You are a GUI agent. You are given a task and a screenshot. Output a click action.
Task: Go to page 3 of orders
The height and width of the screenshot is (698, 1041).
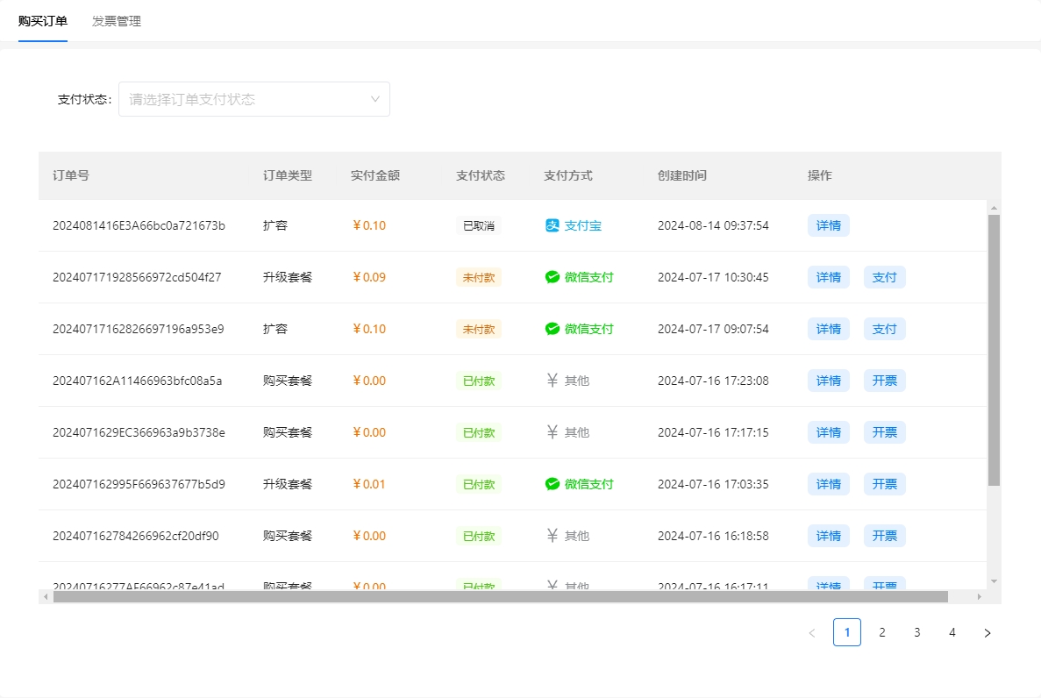[917, 632]
